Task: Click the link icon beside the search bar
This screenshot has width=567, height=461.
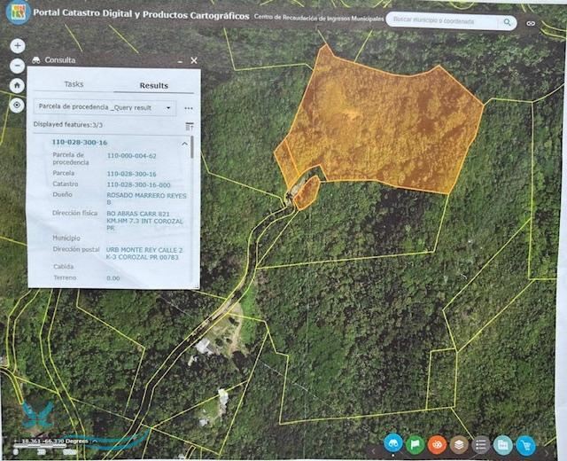Action: (x=532, y=22)
